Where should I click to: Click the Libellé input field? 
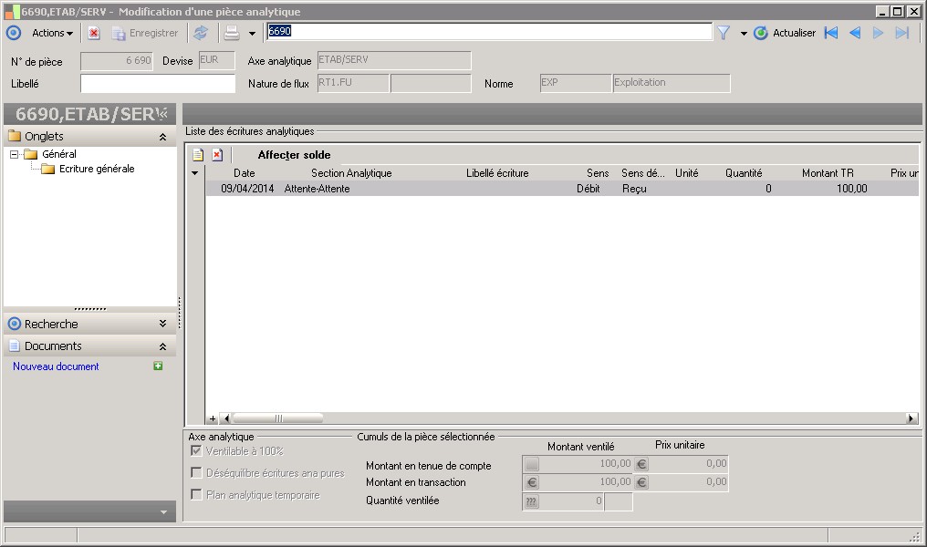tap(158, 84)
